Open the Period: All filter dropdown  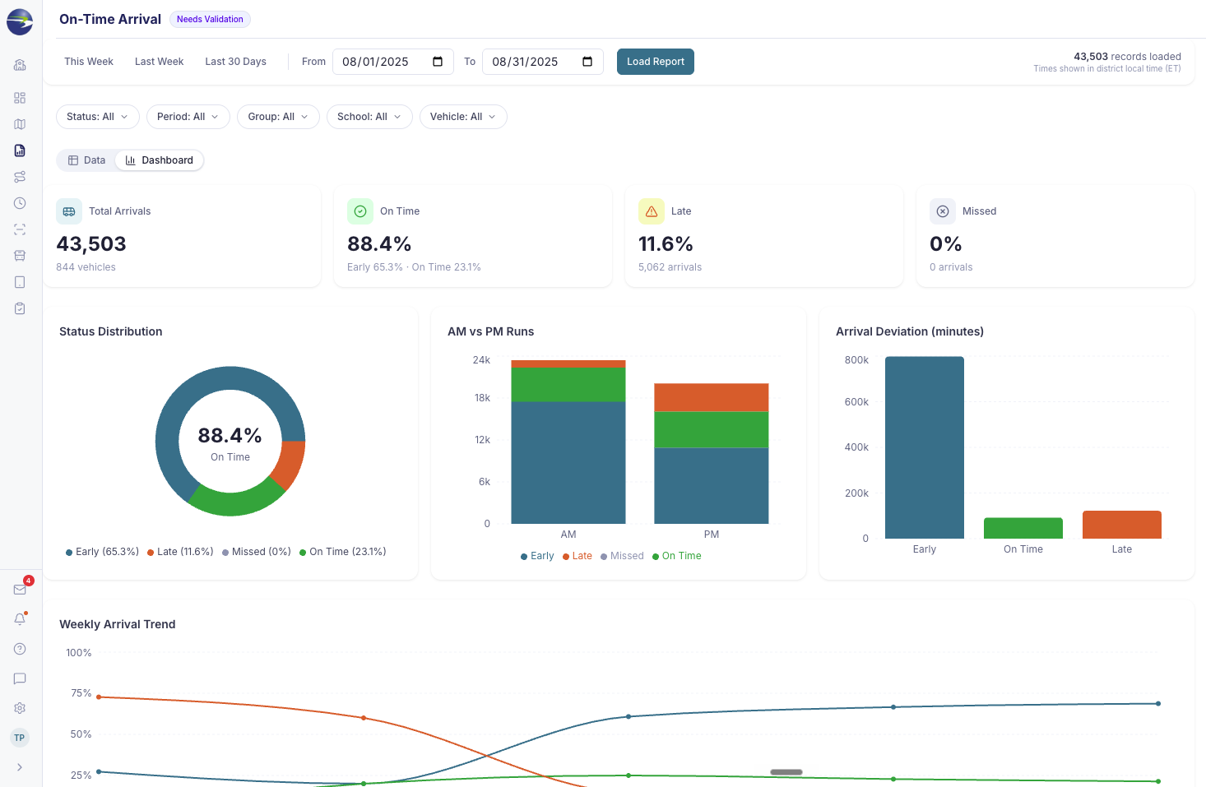click(x=188, y=117)
